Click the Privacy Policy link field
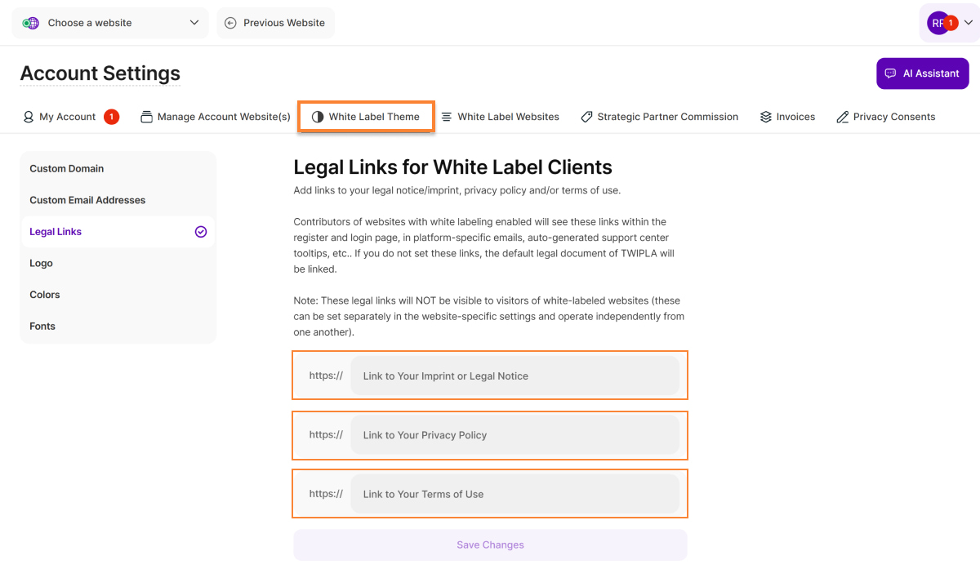980x587 pixels. pos(514,435)
